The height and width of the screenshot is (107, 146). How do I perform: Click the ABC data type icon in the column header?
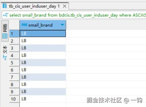(24, 25)
